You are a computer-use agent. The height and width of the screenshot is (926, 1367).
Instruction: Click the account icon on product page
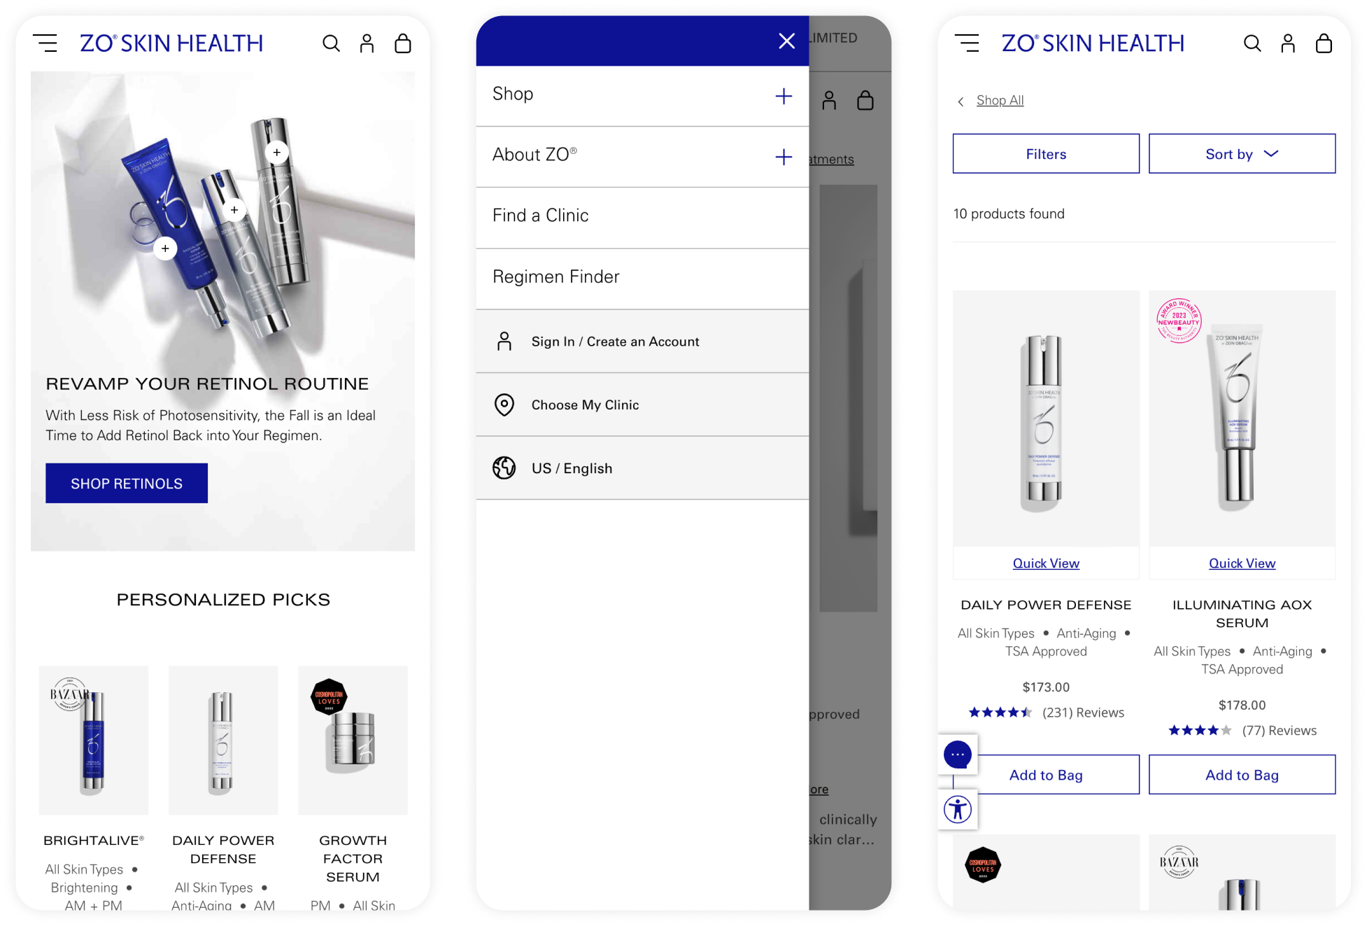1289,43
